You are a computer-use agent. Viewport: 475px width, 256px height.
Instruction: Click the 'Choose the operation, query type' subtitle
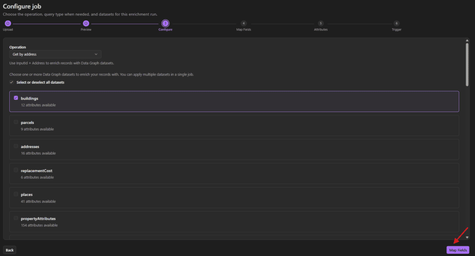80,14
